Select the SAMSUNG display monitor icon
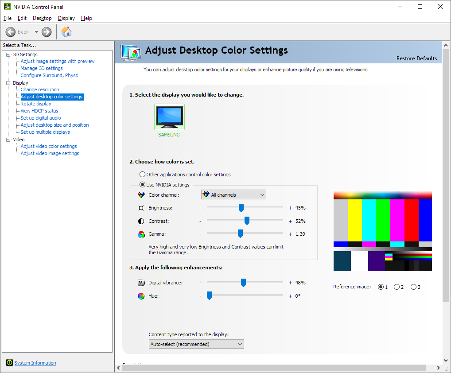Screen dimensions: 451x373 [169, 117]
